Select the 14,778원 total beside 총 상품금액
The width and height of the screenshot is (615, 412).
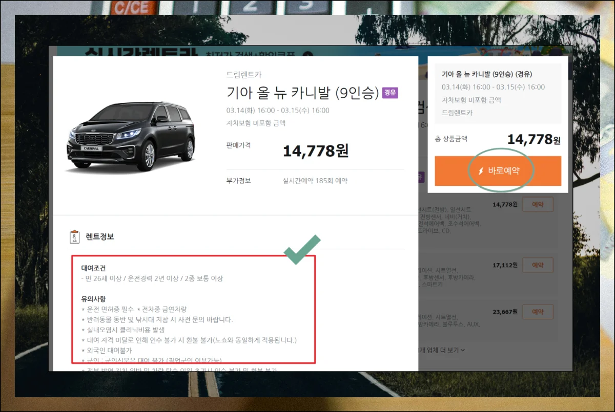tap(534, 139)
